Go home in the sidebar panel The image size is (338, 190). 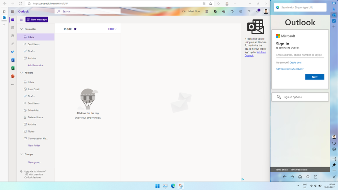click(300, 176)
